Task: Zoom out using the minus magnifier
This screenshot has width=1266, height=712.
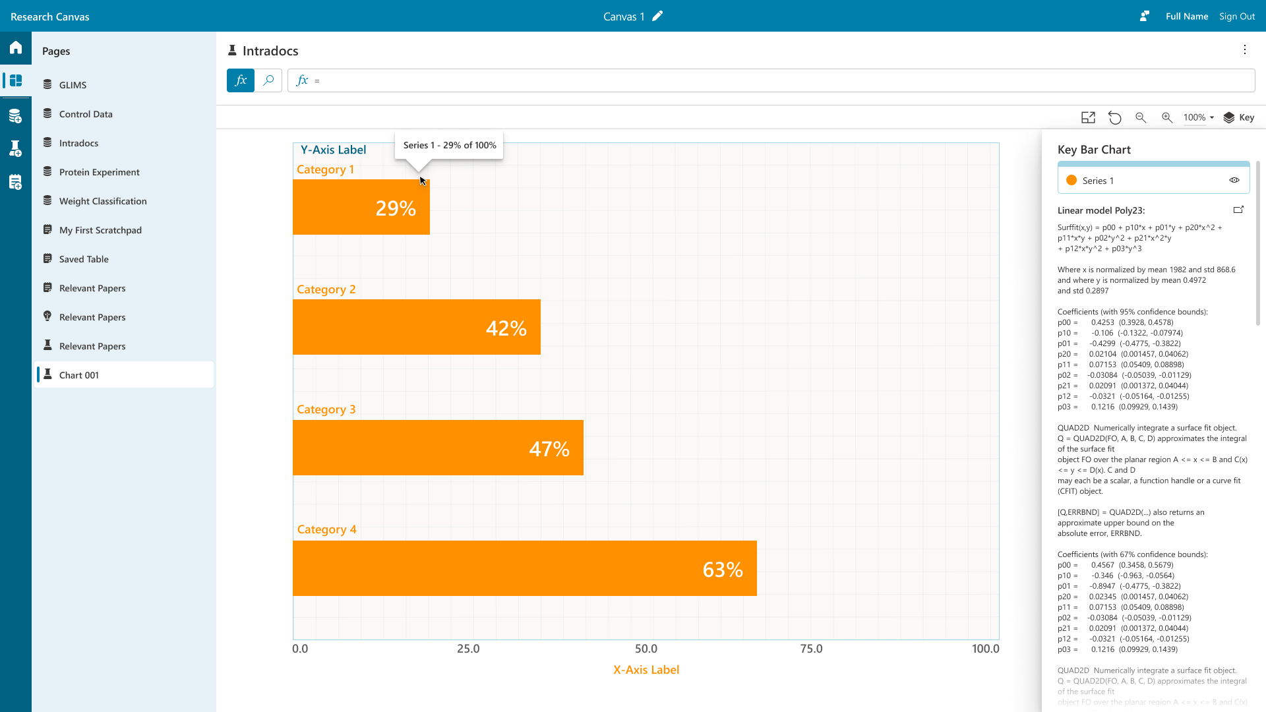Action: (1141, 118)
